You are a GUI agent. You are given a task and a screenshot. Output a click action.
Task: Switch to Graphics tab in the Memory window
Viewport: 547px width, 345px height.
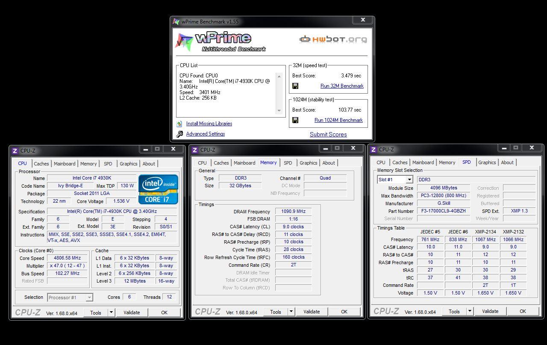(309, 163)
